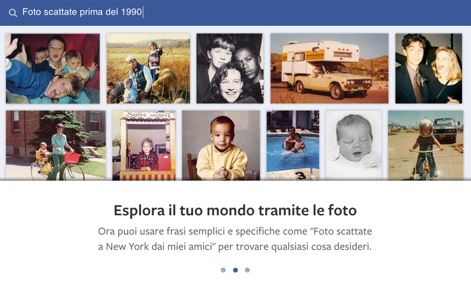
Task: Click the Super Market sign in photo
Action: (x=148, y=115)
